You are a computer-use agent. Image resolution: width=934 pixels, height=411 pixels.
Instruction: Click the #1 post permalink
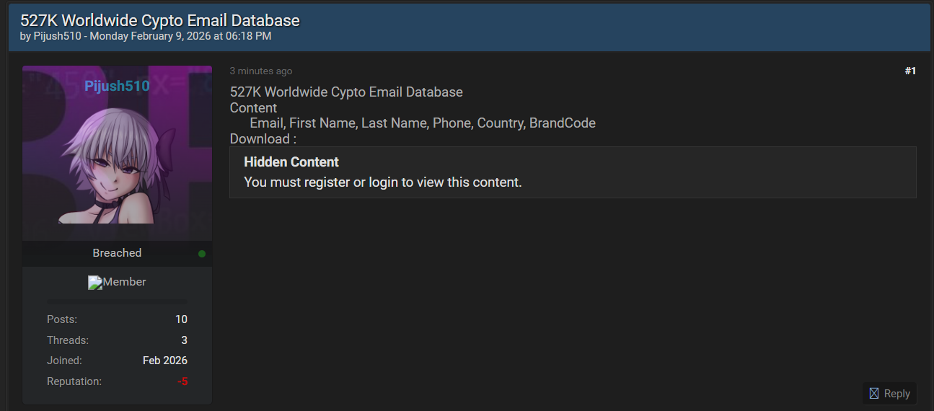[910, 71]
